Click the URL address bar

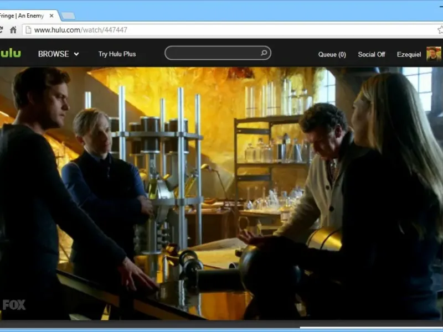click(x=230, y=30)
